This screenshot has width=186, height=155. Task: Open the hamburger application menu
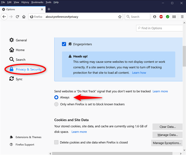(182, 17)
